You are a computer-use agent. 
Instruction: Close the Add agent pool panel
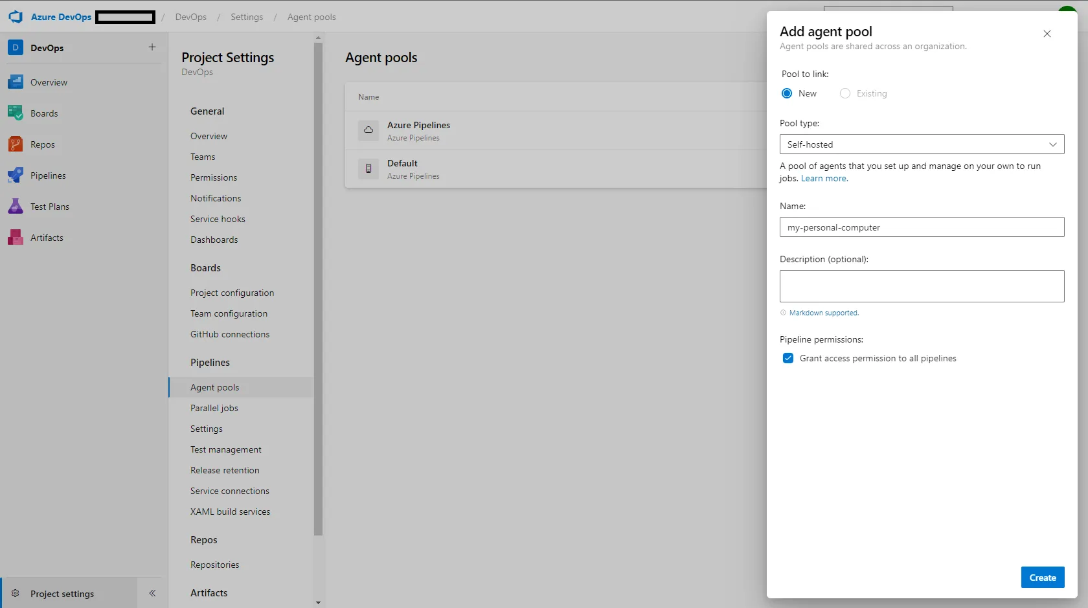pos(1047,34)
